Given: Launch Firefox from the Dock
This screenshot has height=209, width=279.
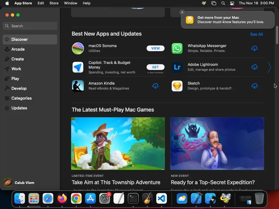Looking at the screenshot, I should 62,198.
